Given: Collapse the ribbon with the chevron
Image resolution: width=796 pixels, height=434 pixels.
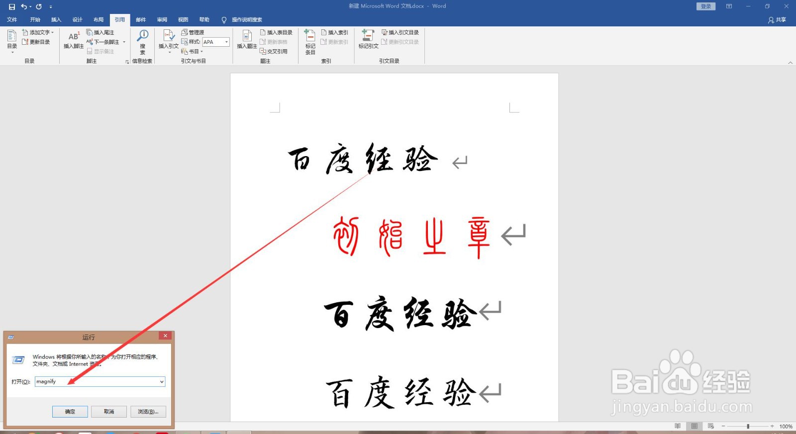Looking at the screenshot, I should [x=791, y=63].
